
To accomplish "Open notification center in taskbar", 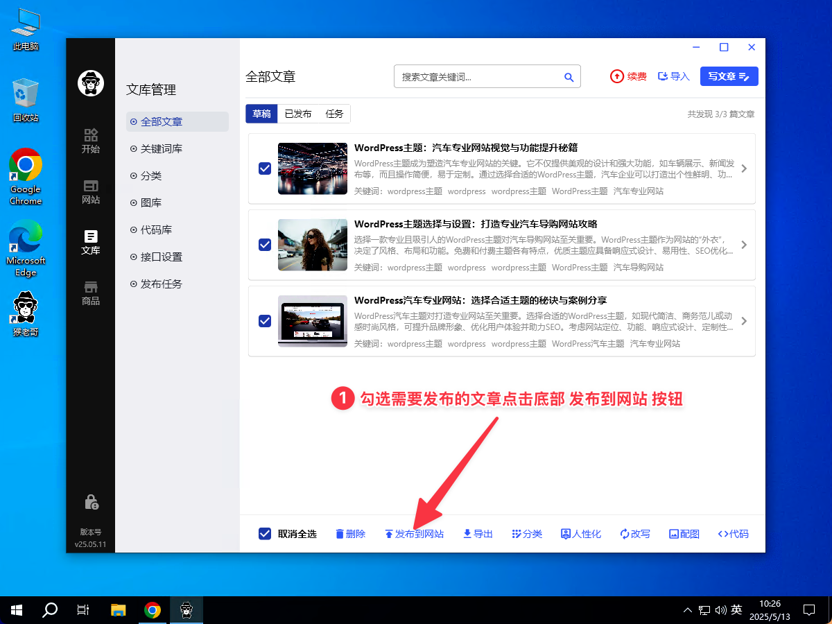I will tap(808, 610).
